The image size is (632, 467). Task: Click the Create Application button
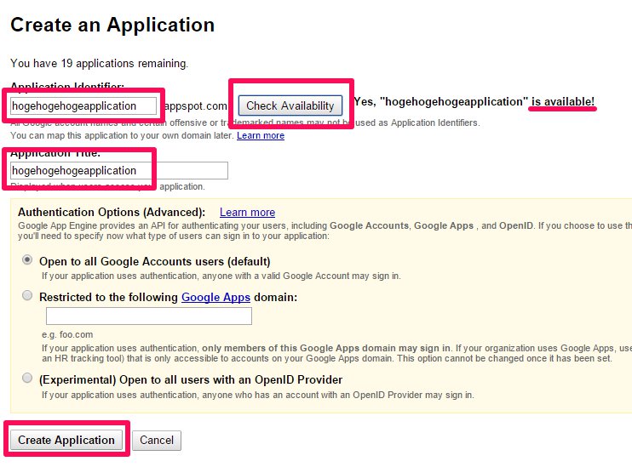[x=66, y=440]
